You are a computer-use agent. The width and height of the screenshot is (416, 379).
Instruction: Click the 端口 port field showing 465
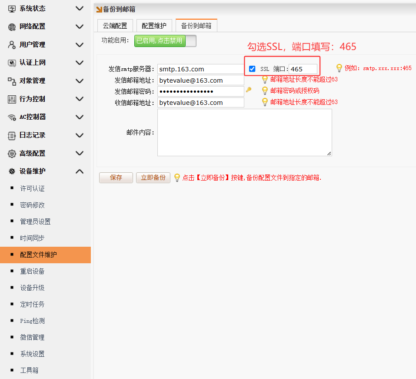coord(303,69)
